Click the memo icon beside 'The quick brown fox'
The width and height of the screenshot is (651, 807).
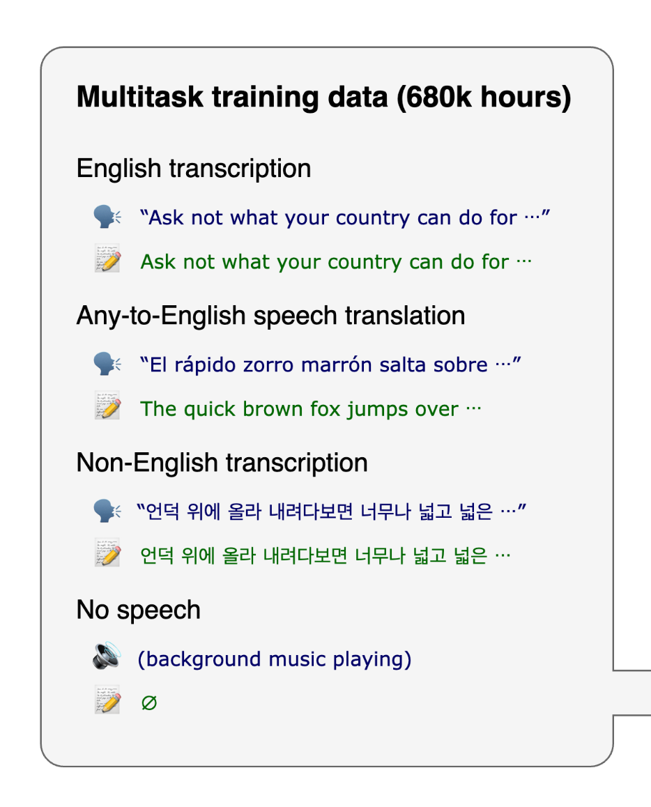107,408
